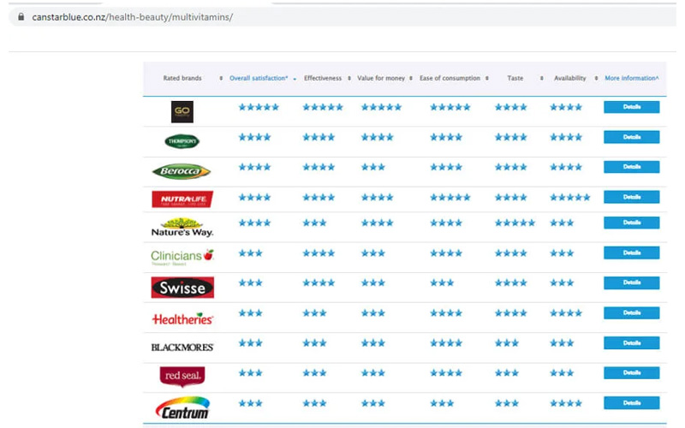Click the Rated brands column header
Image resolution: width=685 pixels, height=428 pixels.
182,78
